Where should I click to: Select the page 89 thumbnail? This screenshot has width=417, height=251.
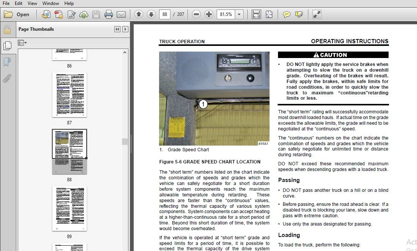69,209
